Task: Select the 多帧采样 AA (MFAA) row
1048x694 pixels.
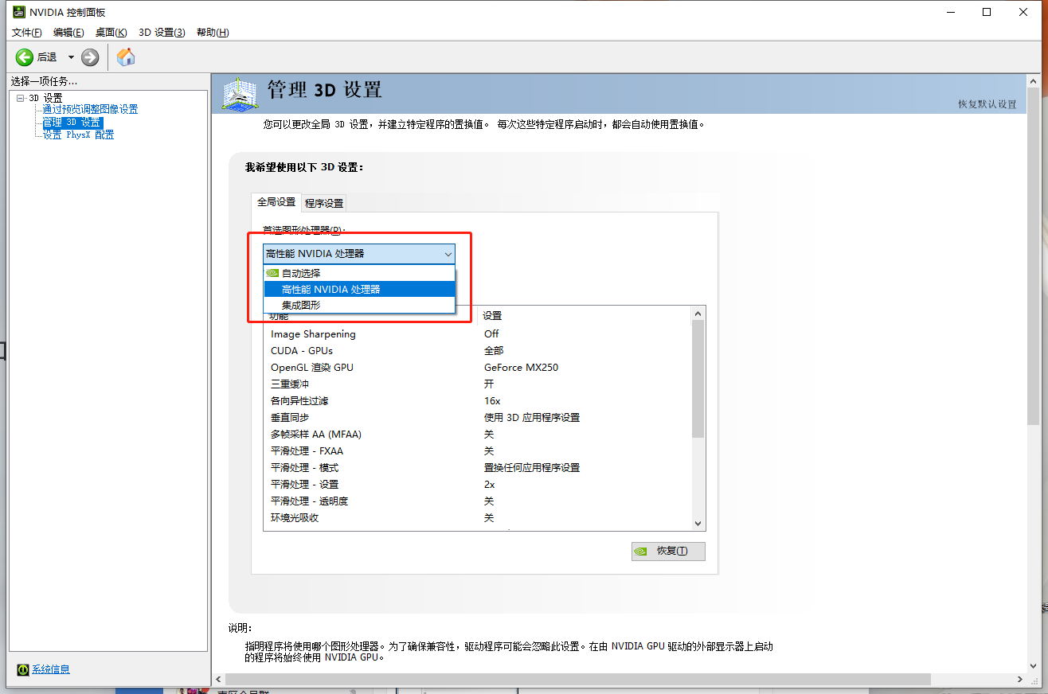Action: pyautogui.click(x=476, y=435)
